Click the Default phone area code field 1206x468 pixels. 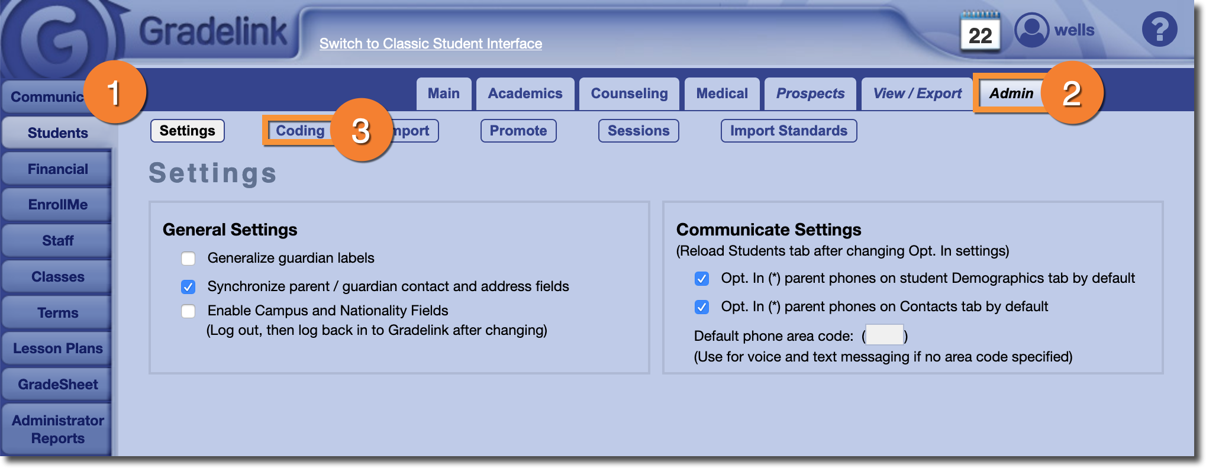coord(884,335)
